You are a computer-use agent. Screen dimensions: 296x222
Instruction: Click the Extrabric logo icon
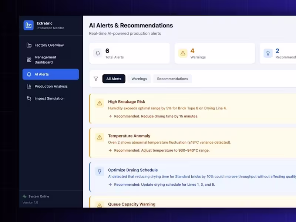click(28, 25)
